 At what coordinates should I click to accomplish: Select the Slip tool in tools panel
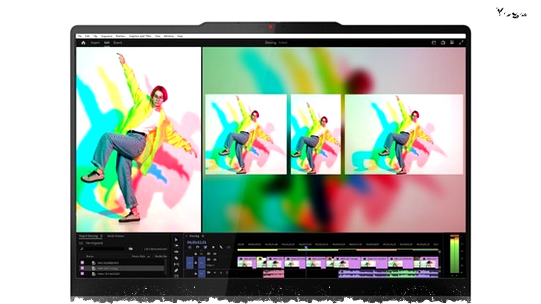[176, 264]
